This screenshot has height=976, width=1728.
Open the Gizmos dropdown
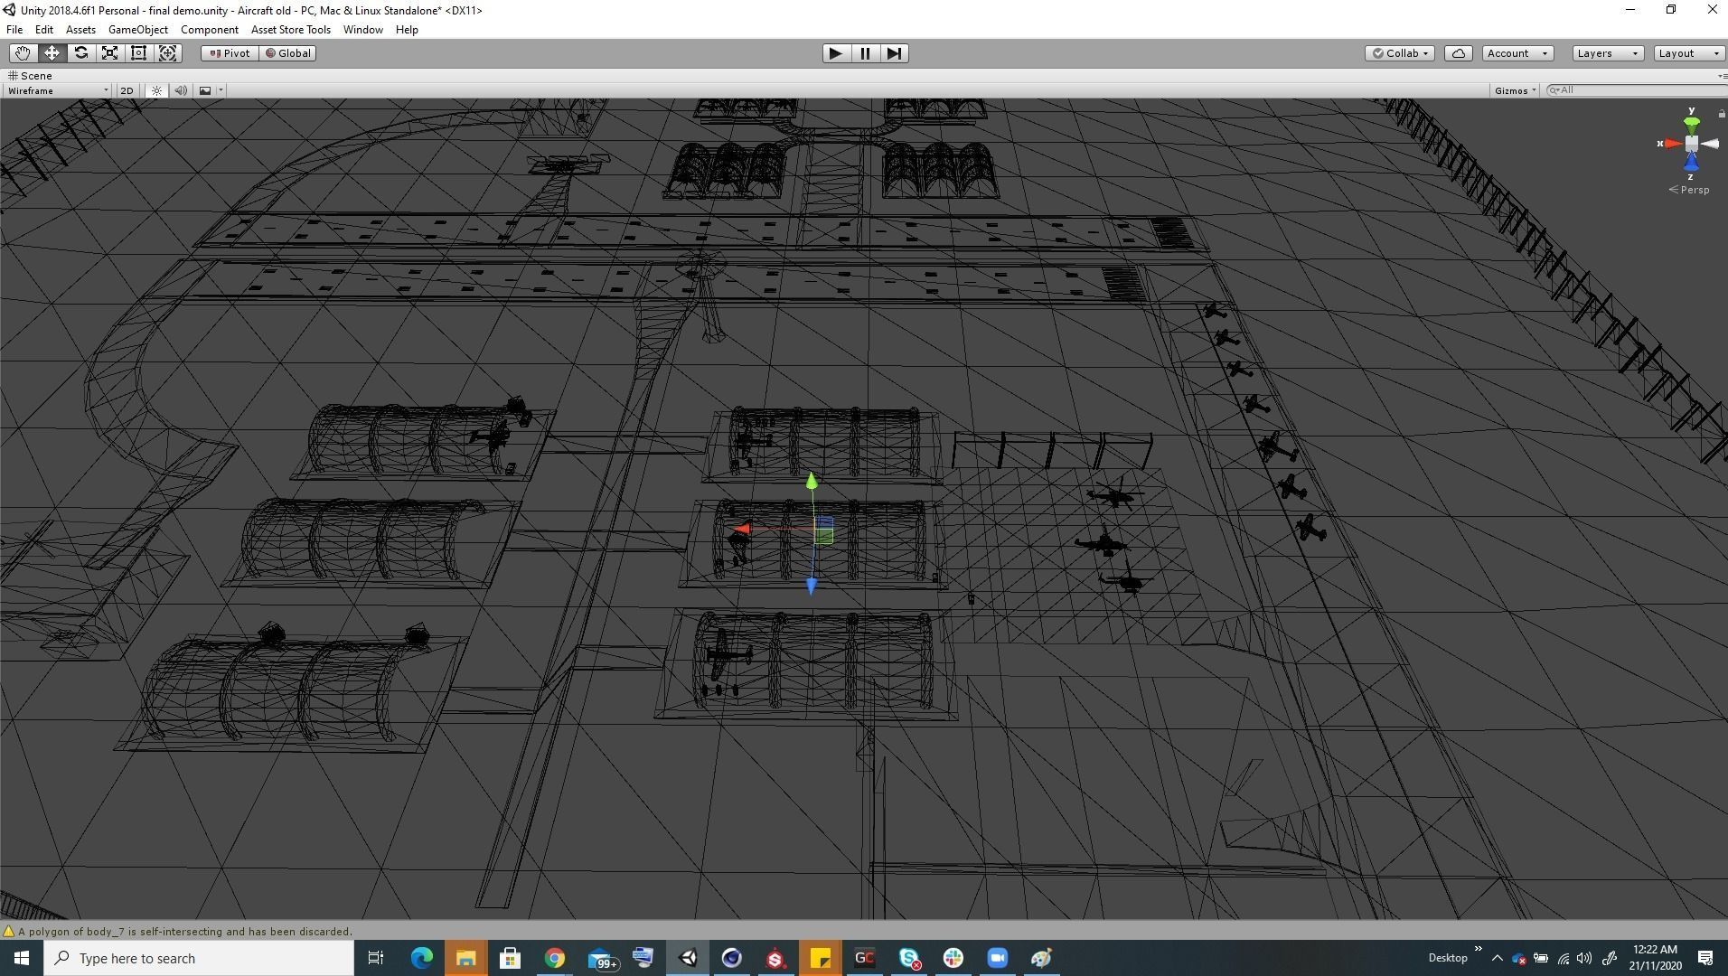pyautogui.click(x=1515, y=90)
